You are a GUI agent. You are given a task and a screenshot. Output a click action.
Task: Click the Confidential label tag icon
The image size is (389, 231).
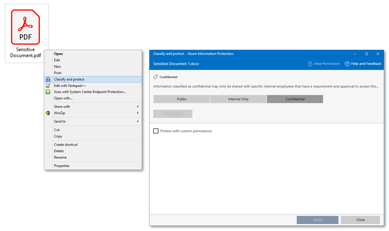coord(155,77)
